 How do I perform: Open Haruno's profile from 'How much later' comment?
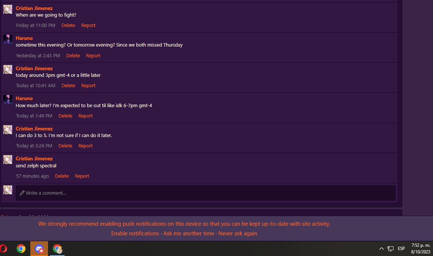[x=24, y=98]
